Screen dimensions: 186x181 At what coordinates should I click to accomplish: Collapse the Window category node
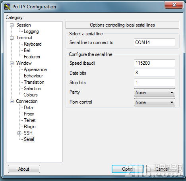click(x=12, y=63)
